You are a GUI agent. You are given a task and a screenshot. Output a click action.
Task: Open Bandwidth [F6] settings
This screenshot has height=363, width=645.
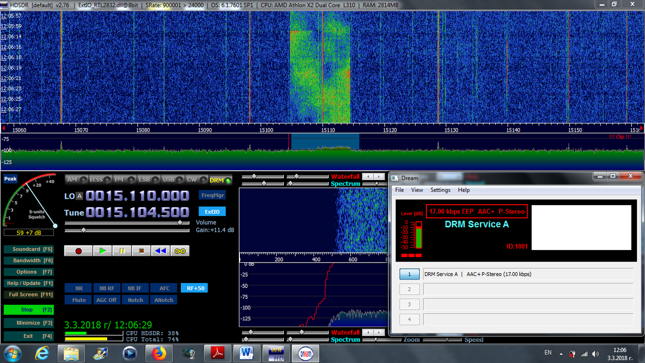[29, 261]
